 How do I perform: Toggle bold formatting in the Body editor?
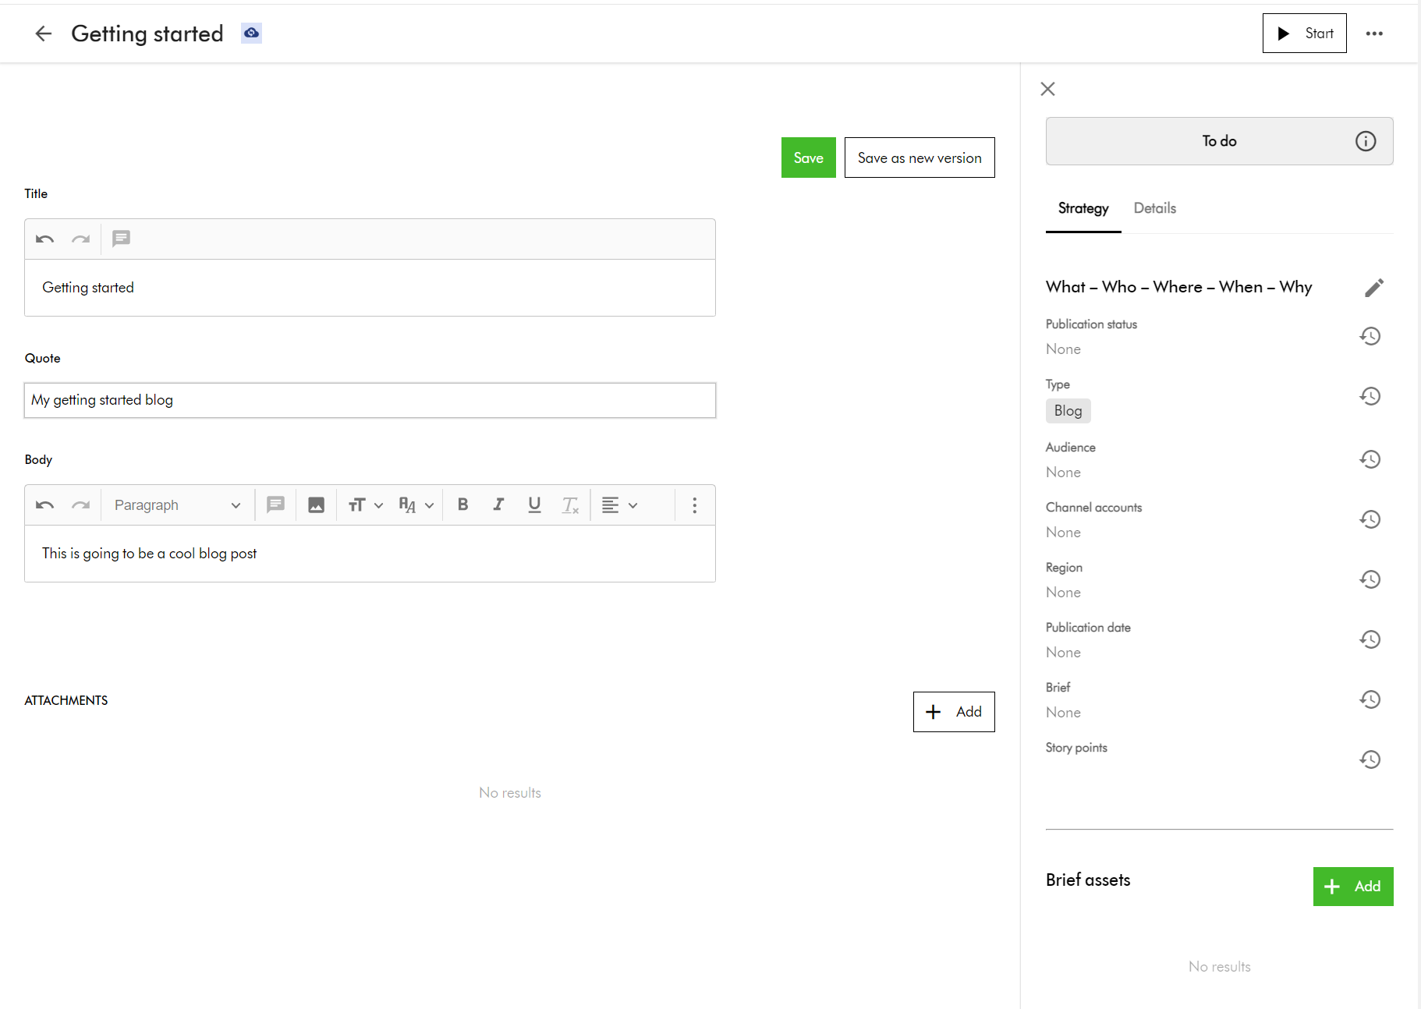(462, 504)
